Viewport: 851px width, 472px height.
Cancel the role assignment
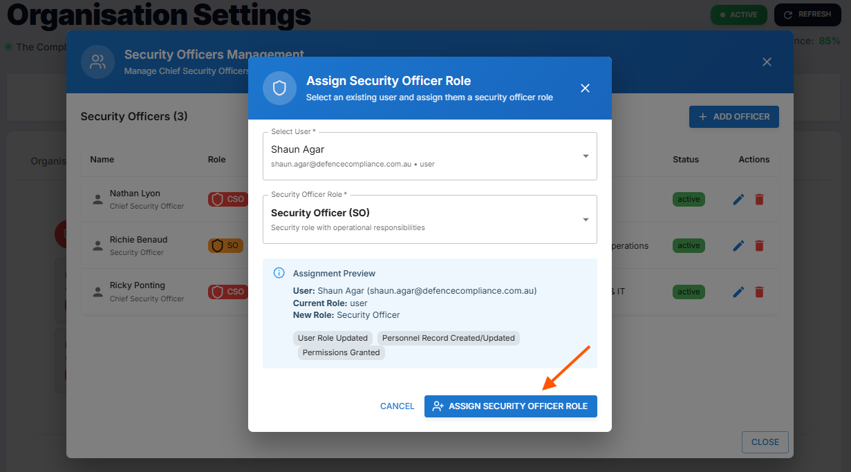pyautogui.click(x=397, y=406)
